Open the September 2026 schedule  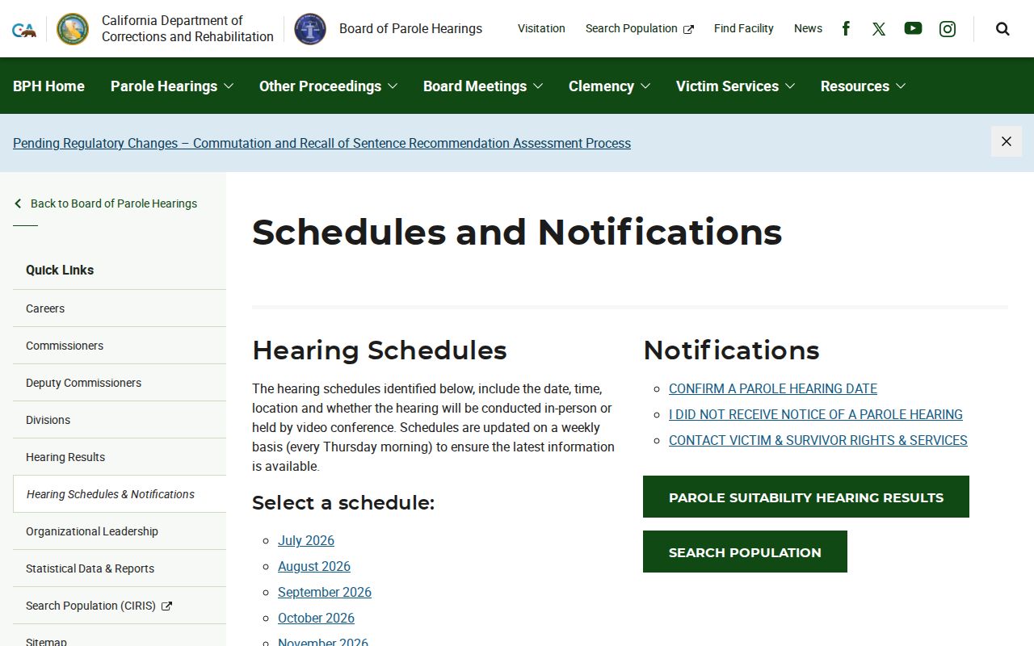click(x=325, y=592)
